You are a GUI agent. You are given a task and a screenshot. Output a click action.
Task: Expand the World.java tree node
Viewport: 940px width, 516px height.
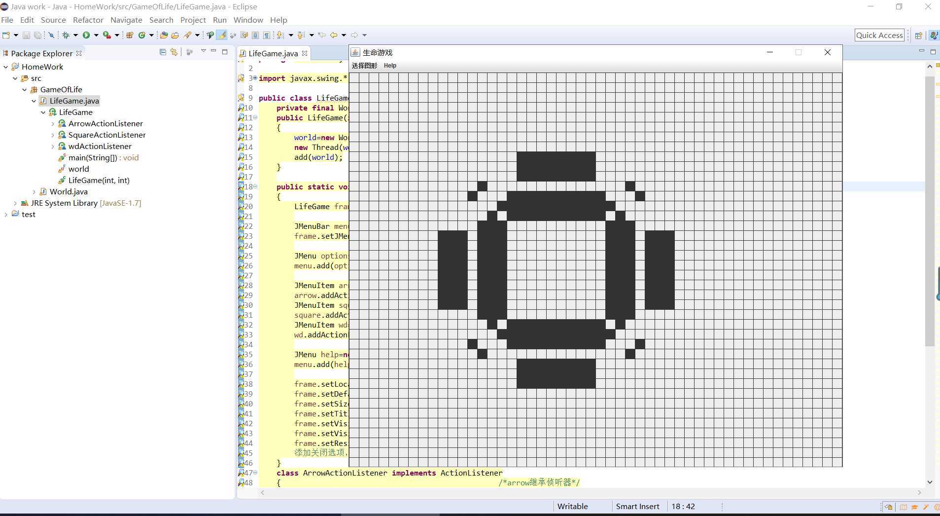coord(34,192)
